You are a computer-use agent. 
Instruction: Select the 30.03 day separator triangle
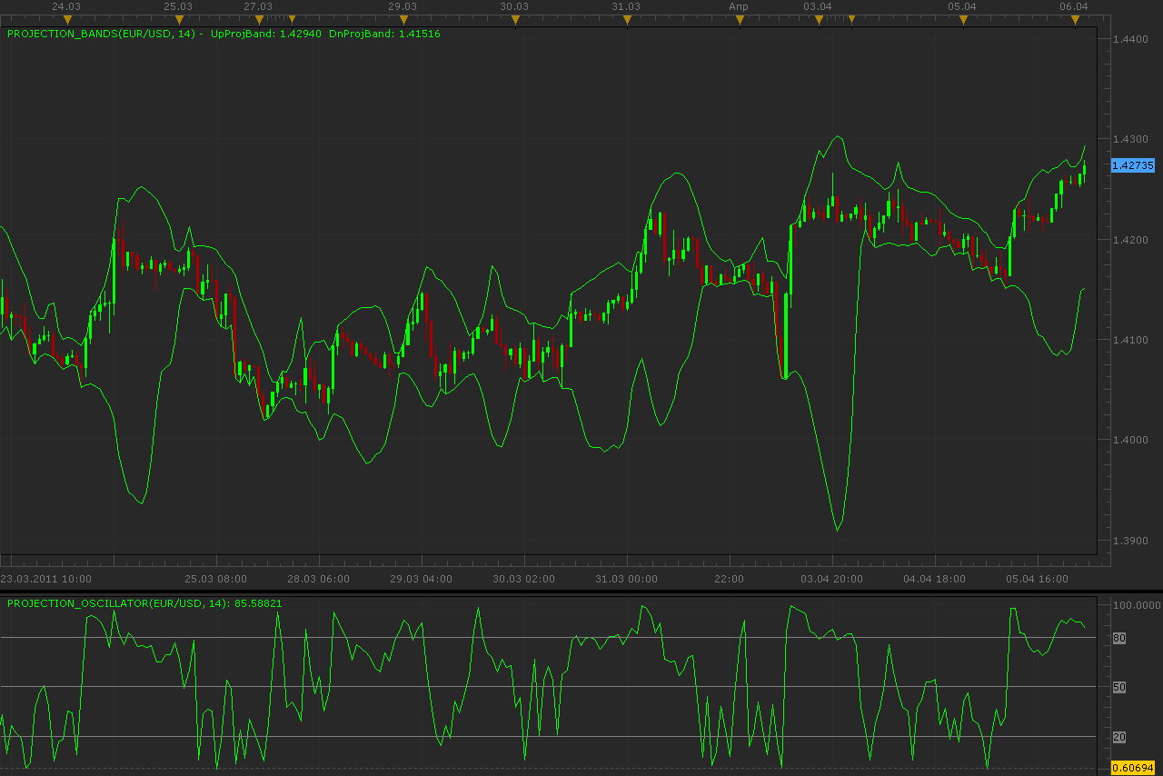click(x=515, y=19)
